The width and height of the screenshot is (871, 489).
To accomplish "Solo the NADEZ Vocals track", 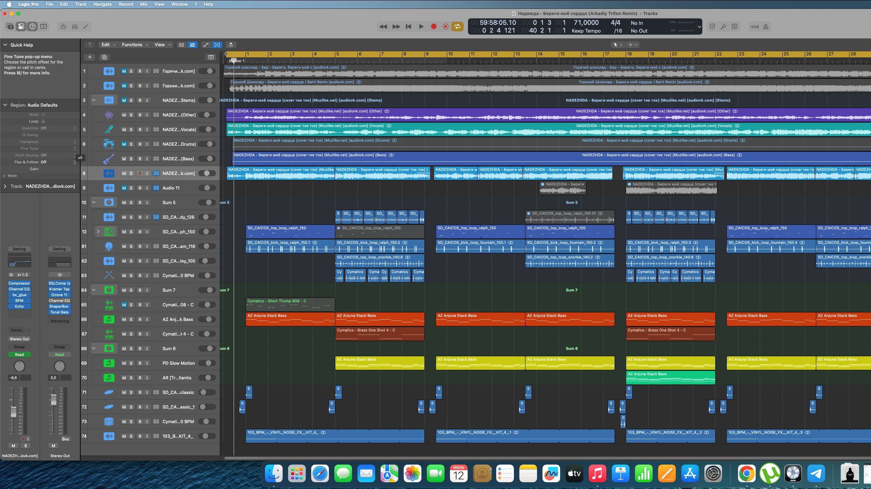I will 131,129.
